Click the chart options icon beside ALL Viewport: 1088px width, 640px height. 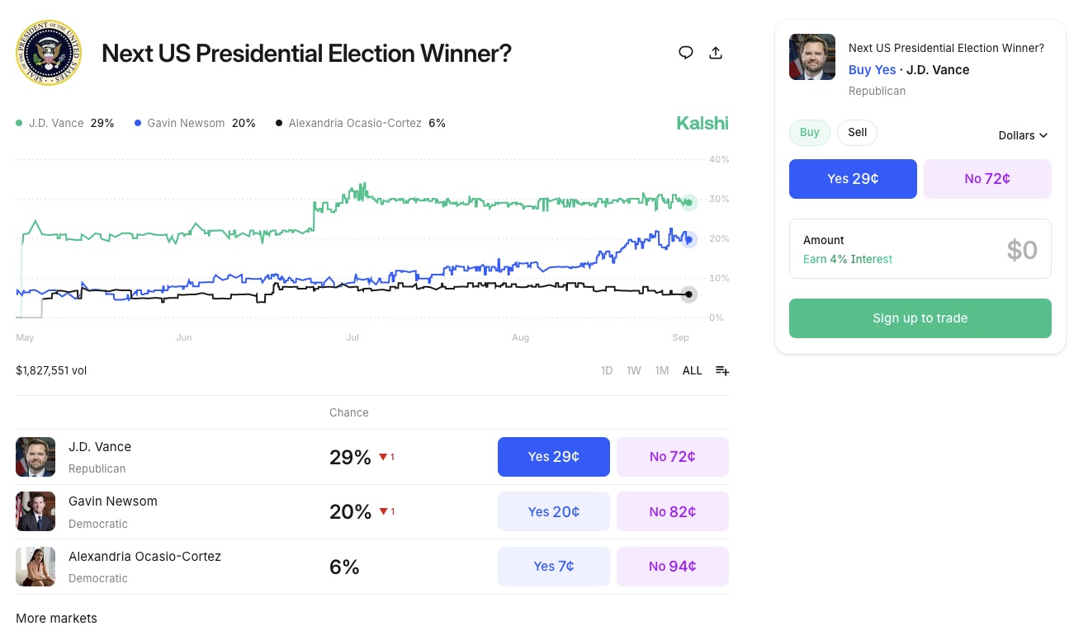click(722, 370)
